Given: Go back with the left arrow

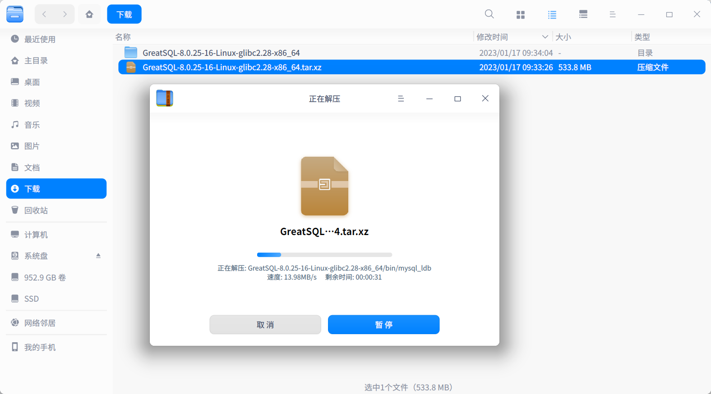Looking at the screenshot, I should (x=44, y=14).
